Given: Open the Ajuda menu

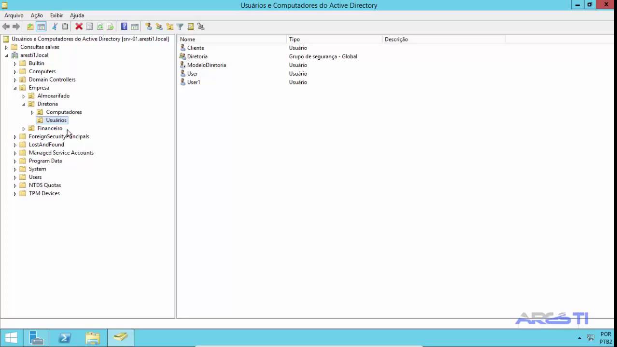Looking at the screenshot, I should click(77, 15).
